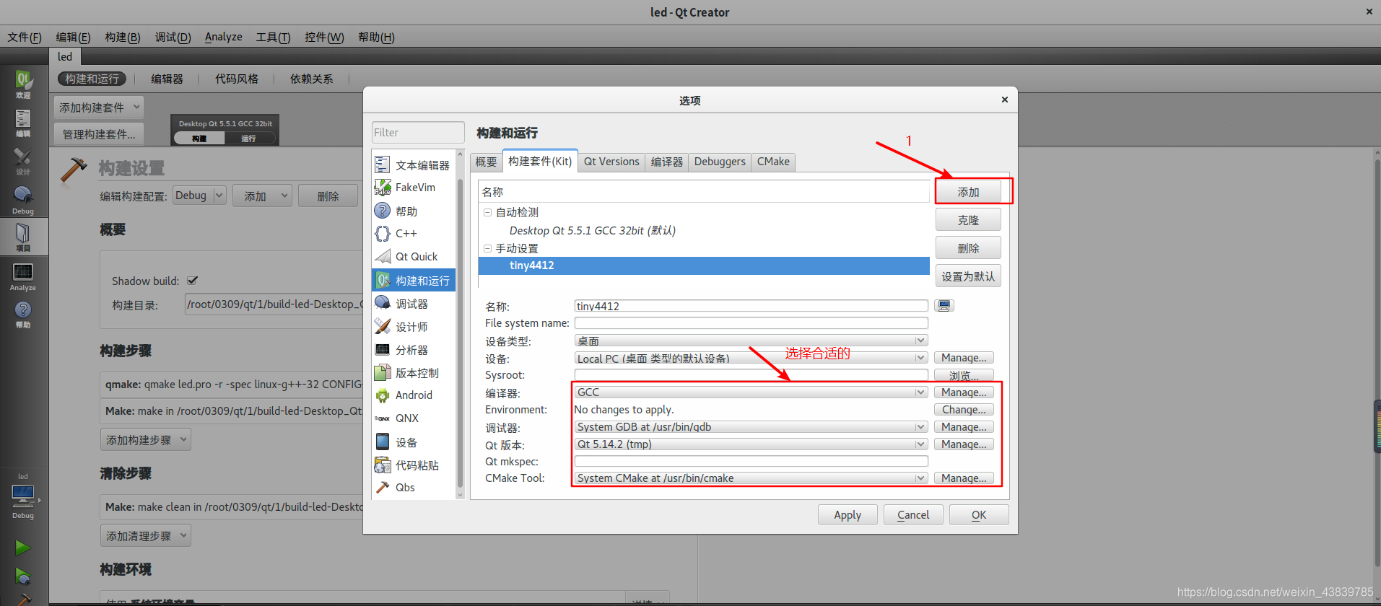
Task: Open the Designer options category
Action: coord(414,327)
